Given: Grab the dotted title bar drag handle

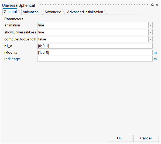Looking at the screenshot, I should pos(94,5).
